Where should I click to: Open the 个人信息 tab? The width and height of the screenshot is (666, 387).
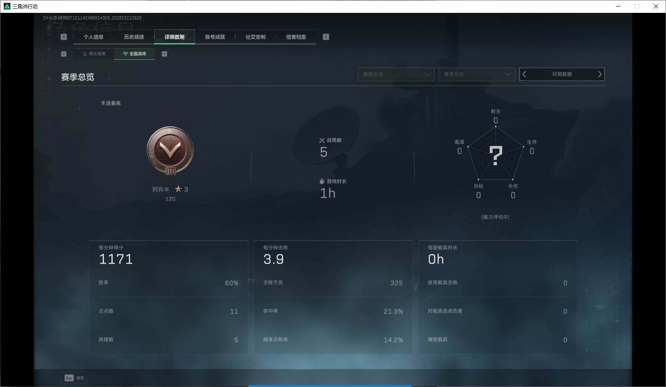pos(94,37)
